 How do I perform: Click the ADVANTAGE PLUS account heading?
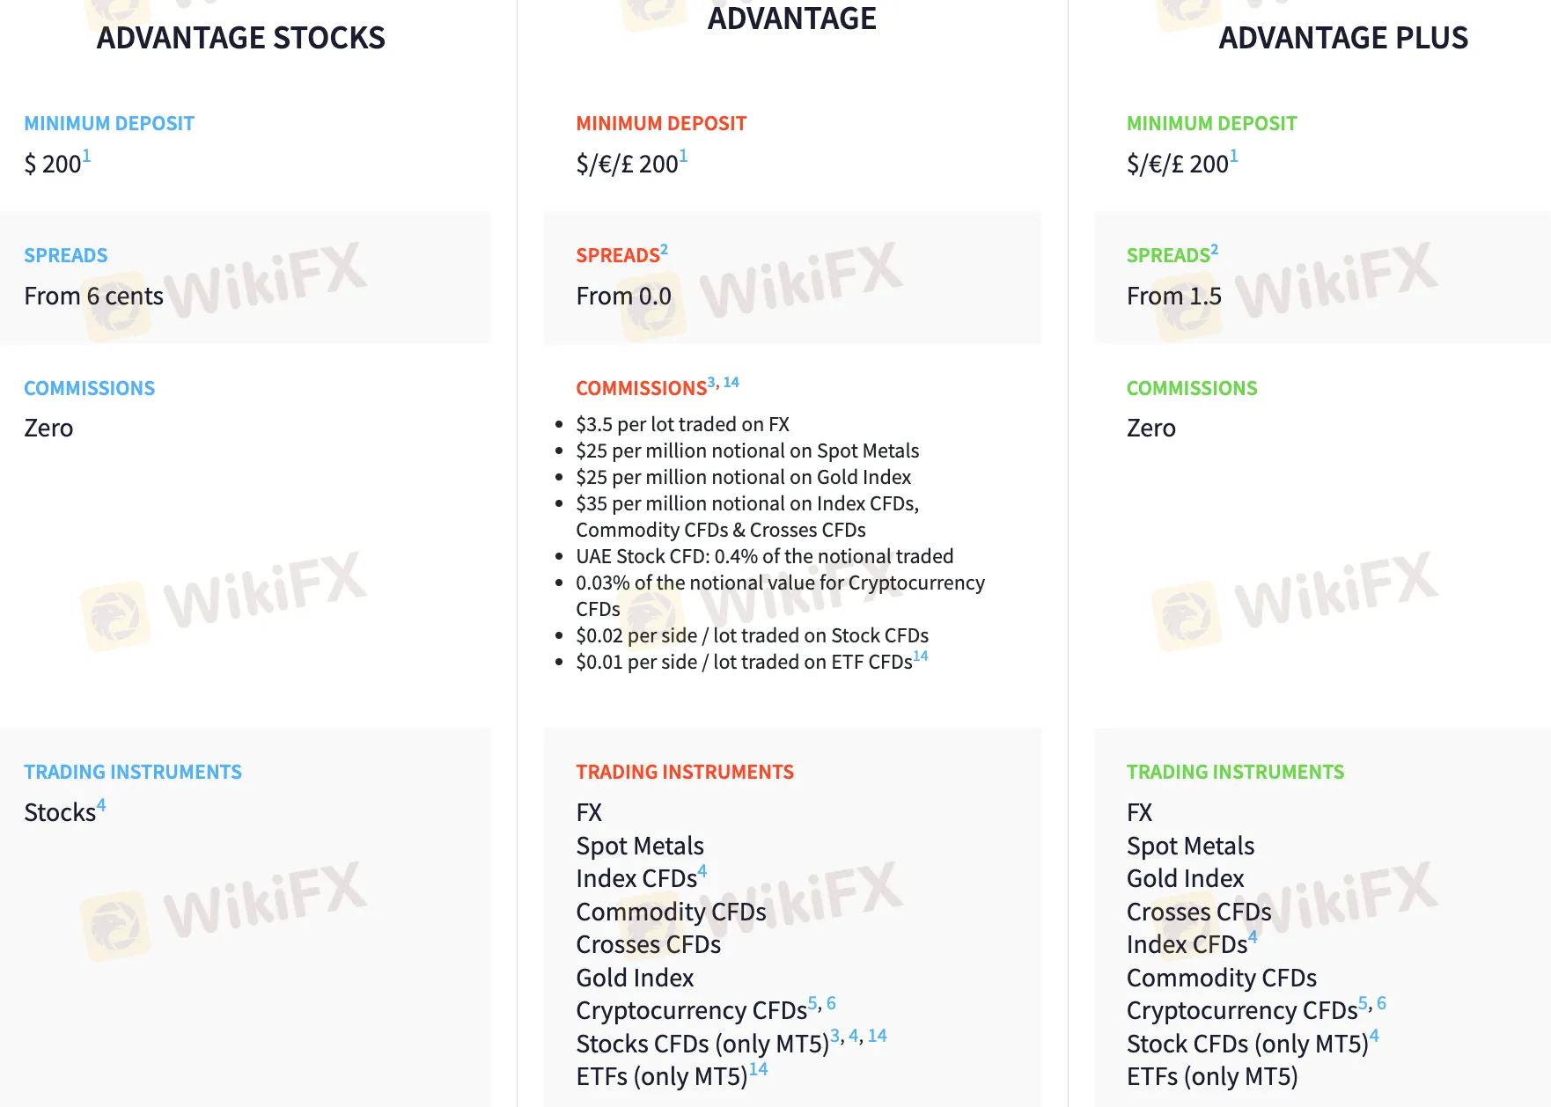tap(1343, 38)
